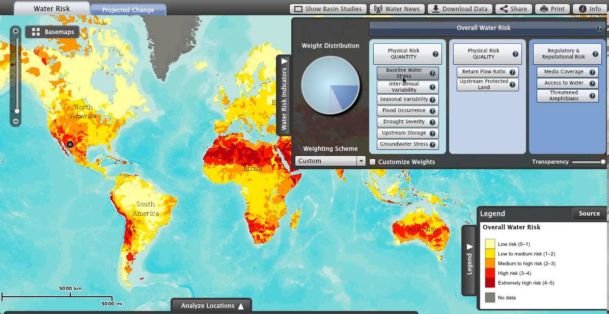Open help for Drought Severity
Screen dimensions: 609x314
click(432, 122)
